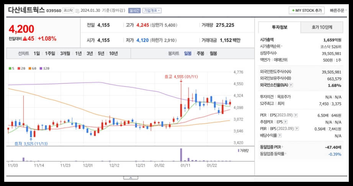Expand the 동일업종 등락률 link arrow
This screenshot has width=353, height=186.
point(286,154)
